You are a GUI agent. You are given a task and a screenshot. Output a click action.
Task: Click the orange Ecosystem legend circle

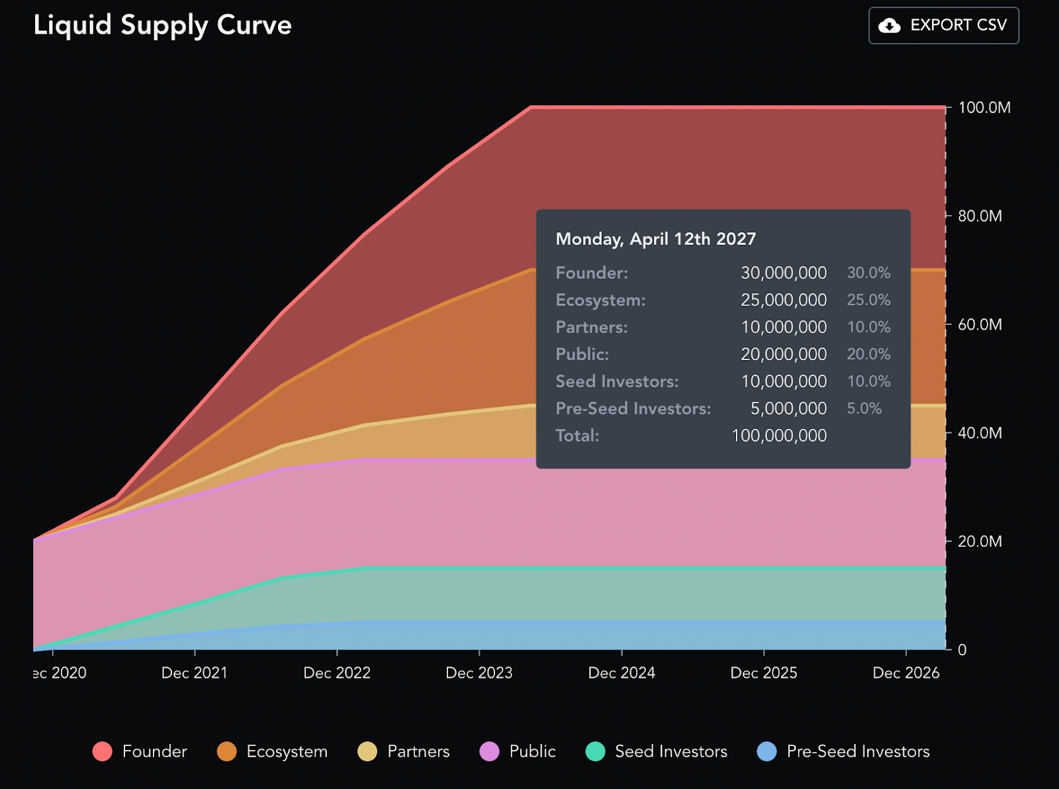226,751
